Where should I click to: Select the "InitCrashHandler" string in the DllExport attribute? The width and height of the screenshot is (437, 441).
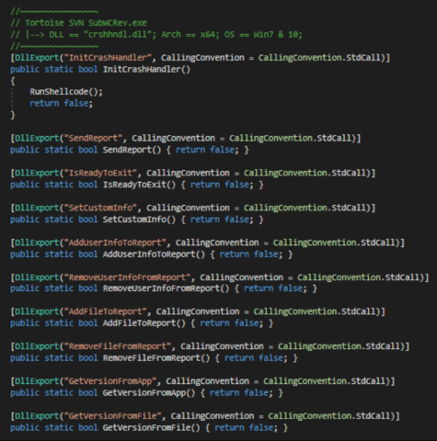(108, 58)
